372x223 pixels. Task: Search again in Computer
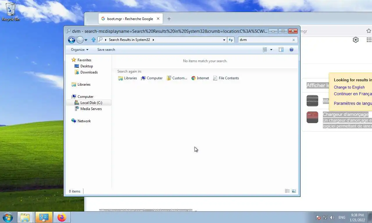click(152, 78)
